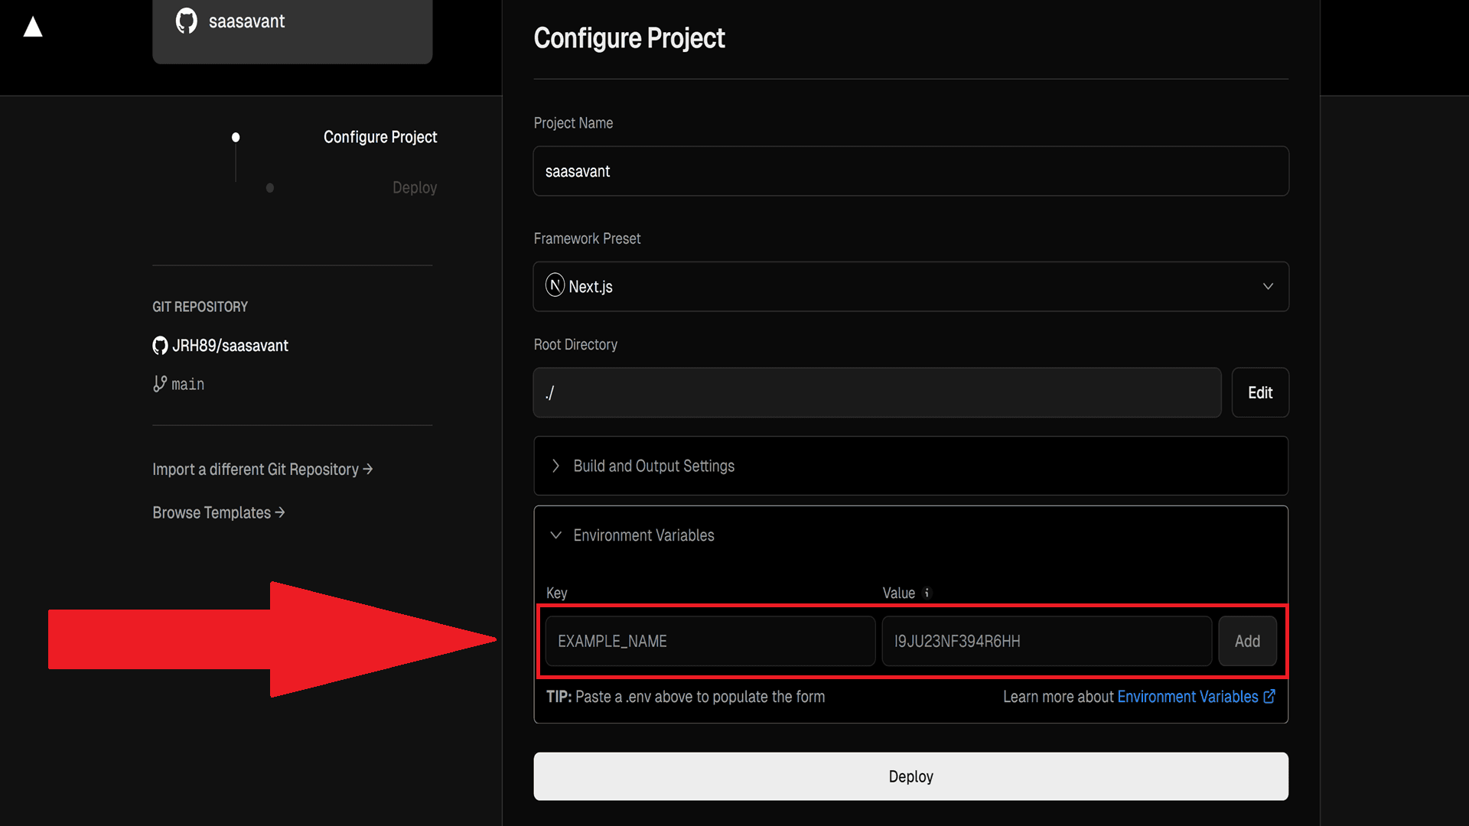Focus the Project Name input field
The height and width of the screenshot is (826, 1469).
(x=910, y=171)
